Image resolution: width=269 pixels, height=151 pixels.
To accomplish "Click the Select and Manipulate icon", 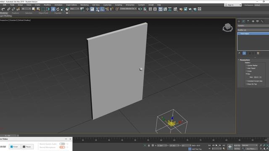I will pos(87,9).
